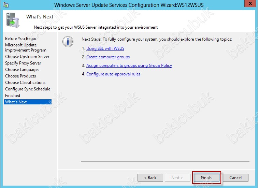Open Assign computers to groups using Group Policy
The width and height of the screenshot is (258, 188).
click(129, 66)
